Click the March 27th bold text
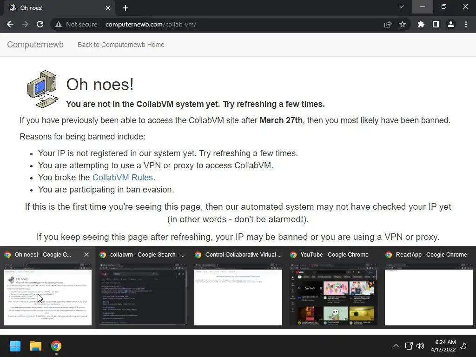Image resolution: width=476 pixels, height=357 pixels. (281, 120)
